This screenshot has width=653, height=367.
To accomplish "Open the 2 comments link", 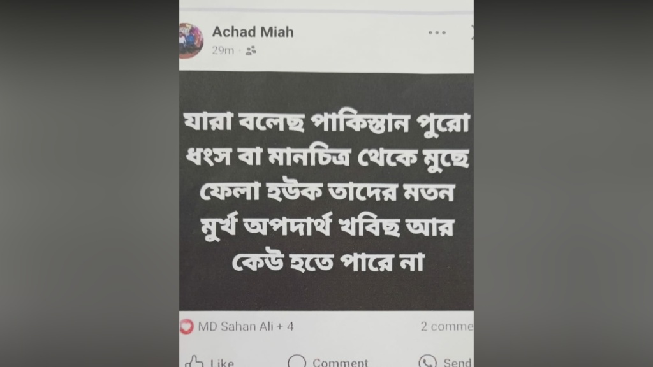I will (447, 326).
